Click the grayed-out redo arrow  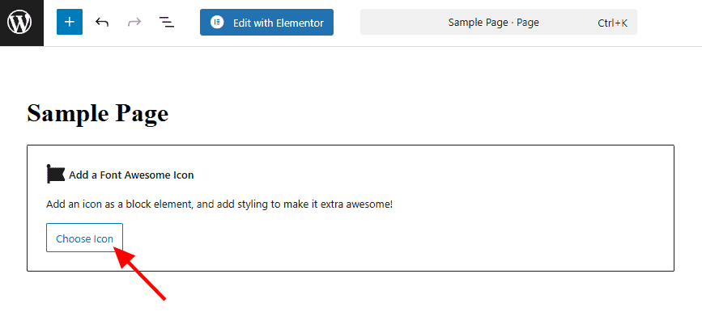(x=134, y=22)
